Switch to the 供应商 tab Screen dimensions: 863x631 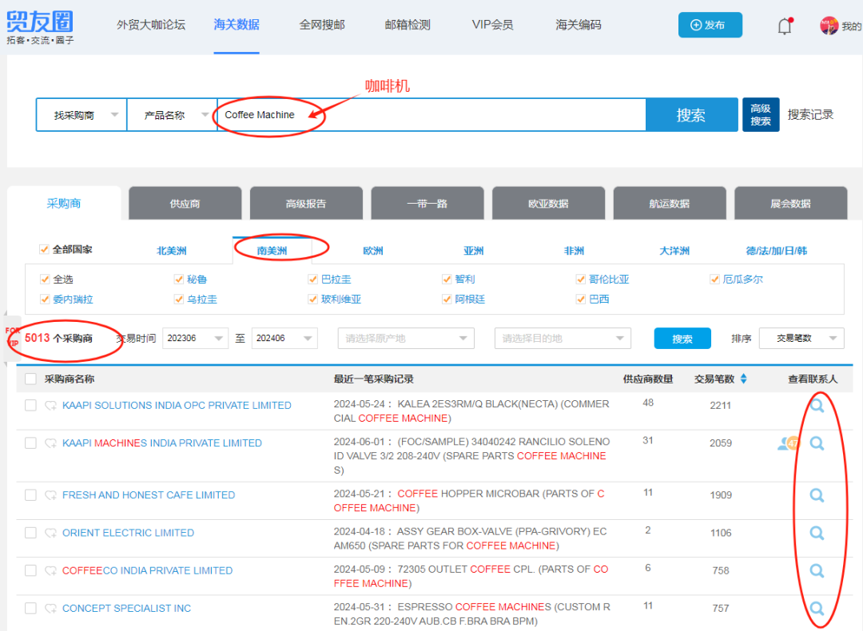point(185,204)
